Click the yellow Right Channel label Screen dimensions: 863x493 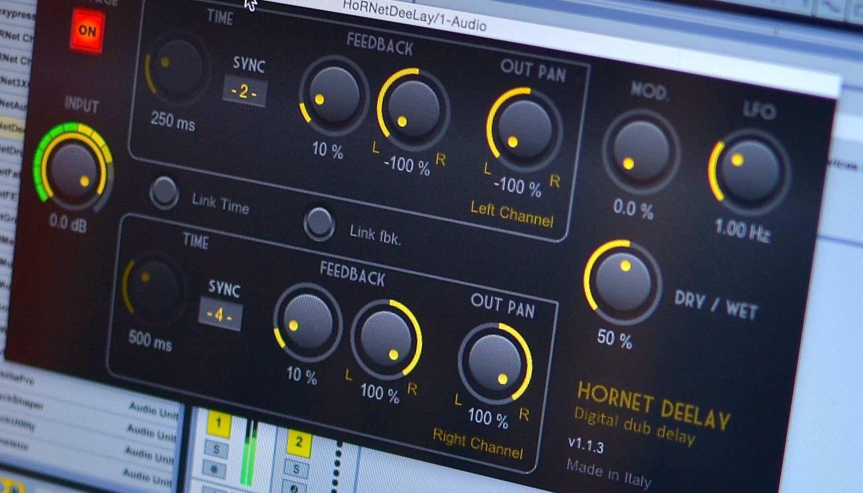click(478, 444)
